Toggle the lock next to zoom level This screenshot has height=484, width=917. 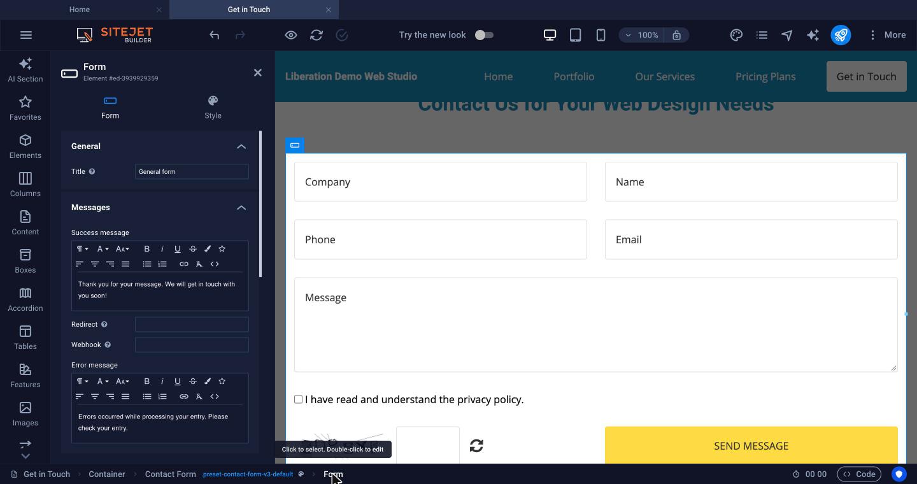(x=676, y=35)
